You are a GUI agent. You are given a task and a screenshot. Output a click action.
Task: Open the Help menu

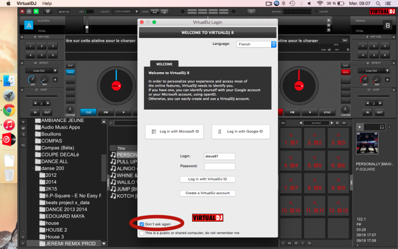tap(47, 3)
